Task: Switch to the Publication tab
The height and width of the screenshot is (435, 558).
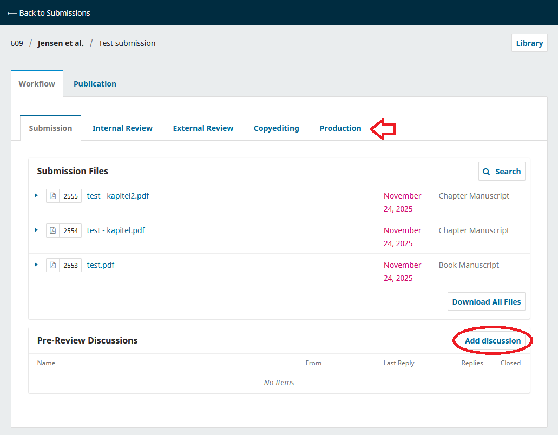Action: [x=95, y=83]
